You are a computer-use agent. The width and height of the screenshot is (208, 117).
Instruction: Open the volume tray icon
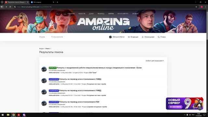tap(190, 115)
